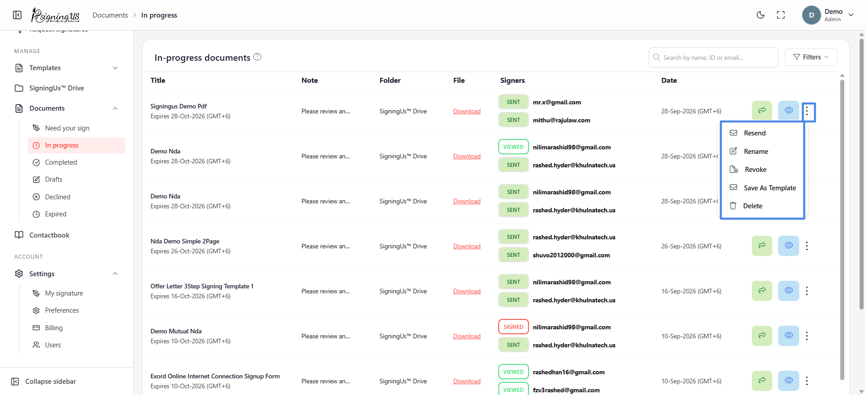Select Resend from the context menu

coord(762,133)
